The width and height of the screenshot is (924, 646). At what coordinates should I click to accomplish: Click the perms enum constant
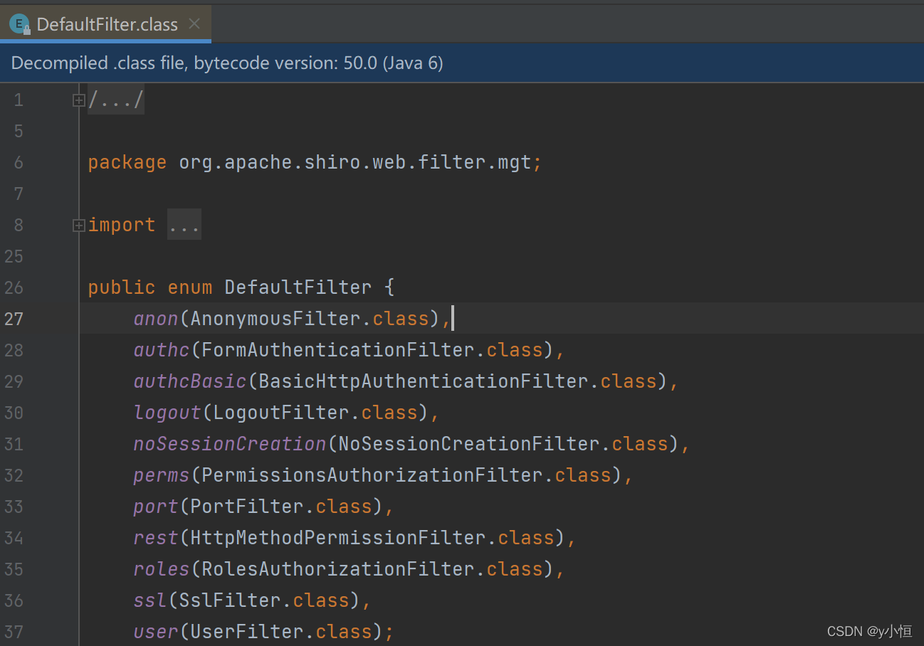coord(162,475)
